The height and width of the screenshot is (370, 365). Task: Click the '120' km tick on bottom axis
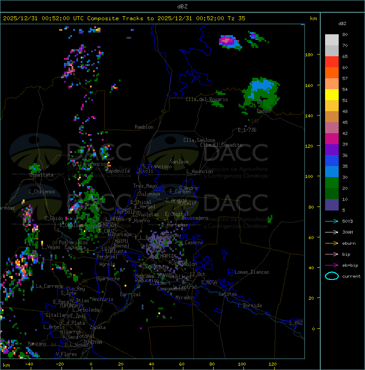point(272,364)
